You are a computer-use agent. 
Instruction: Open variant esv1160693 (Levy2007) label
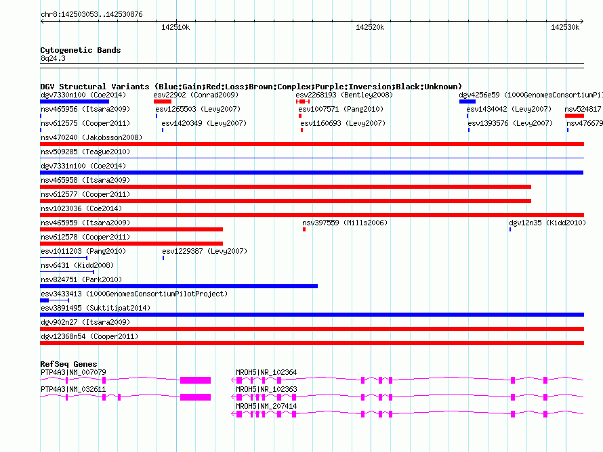[343, 123]
